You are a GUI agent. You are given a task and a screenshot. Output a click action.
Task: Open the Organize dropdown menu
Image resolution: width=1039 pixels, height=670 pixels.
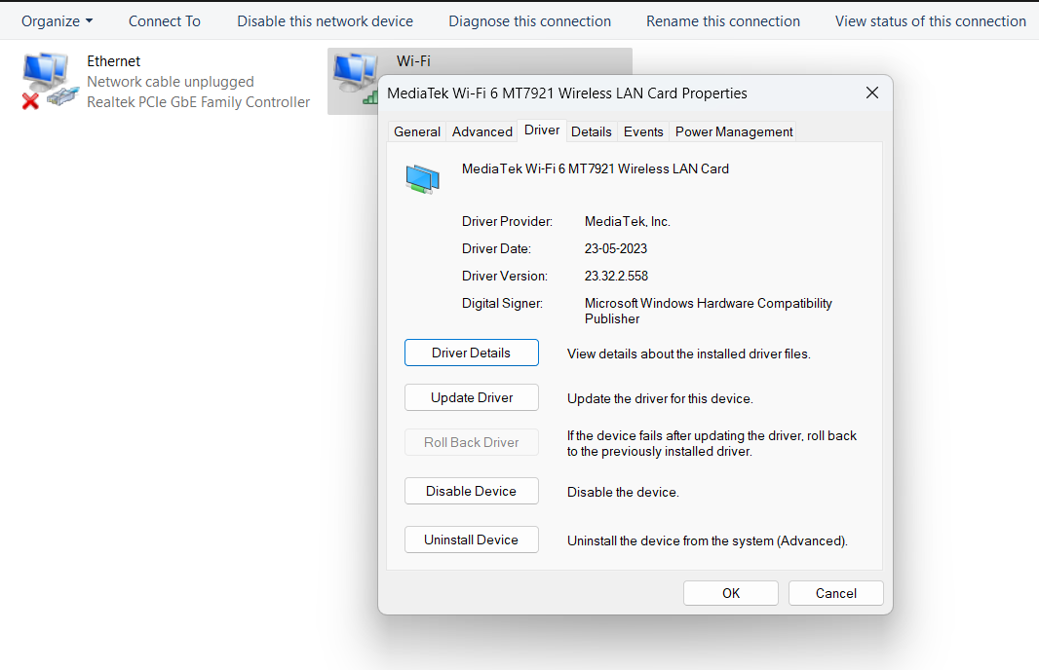tap(57, 21)
